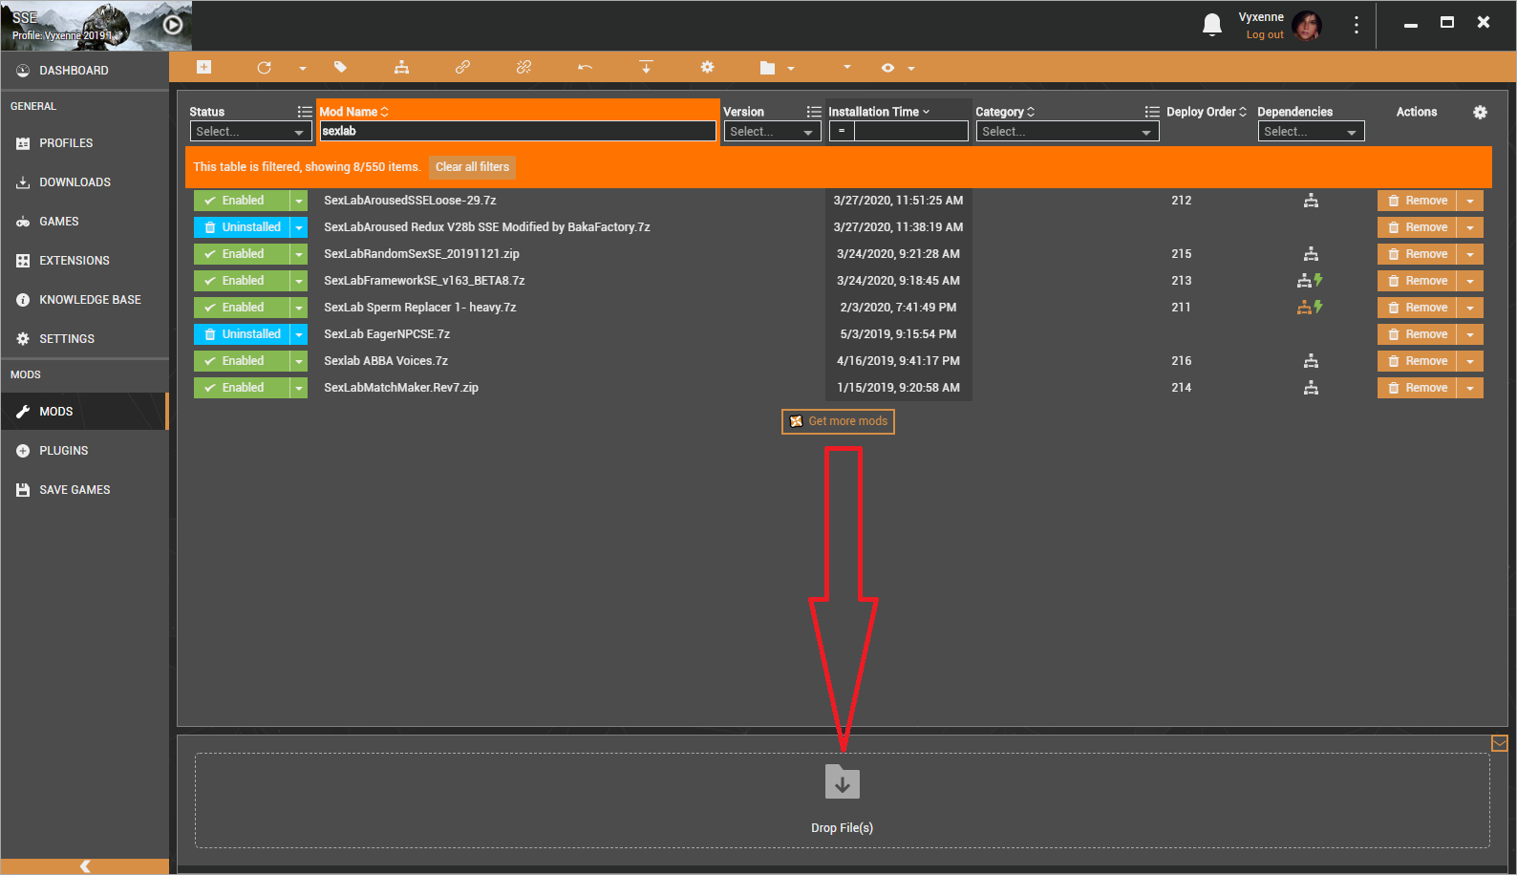Disable Sexlab ABBA Voices.7z via Enabled button
This screenshot has width=1517, height=875.
(x=242, y=361)
